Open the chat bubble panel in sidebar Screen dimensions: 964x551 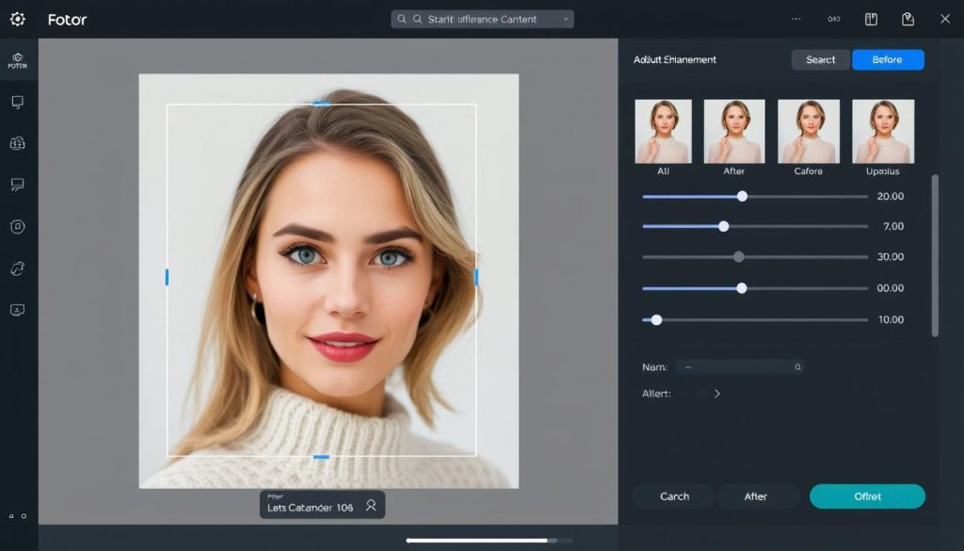pyautogui.click(x=17, y=184)
